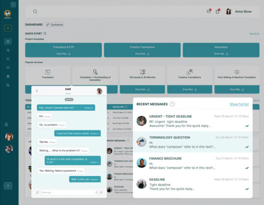Open SAM's avatar in the chat header

click(x=100, y=91)
